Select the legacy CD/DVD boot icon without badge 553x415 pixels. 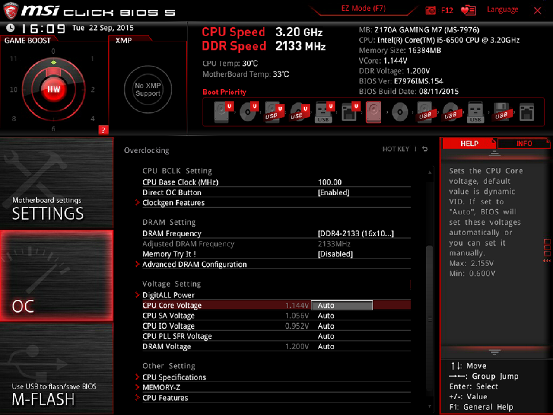[400, 112]
